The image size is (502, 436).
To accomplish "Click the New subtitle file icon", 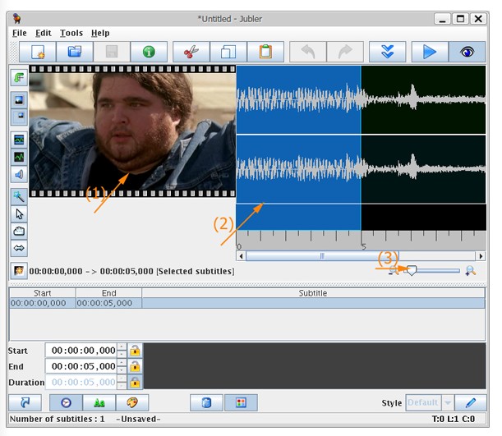I will click(x=38, y=52).
